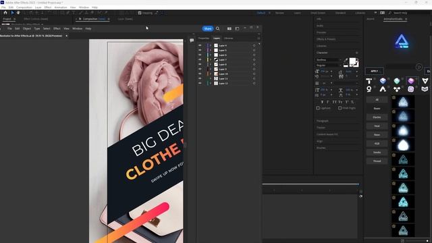Enable the Ligatures checkbox

coord(318,108)
